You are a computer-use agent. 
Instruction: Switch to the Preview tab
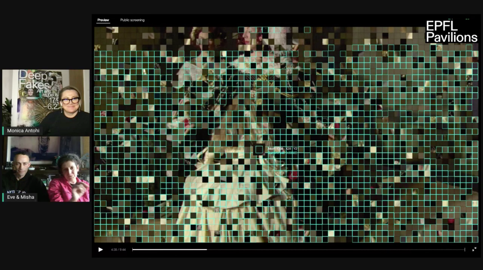pos(103,20)
